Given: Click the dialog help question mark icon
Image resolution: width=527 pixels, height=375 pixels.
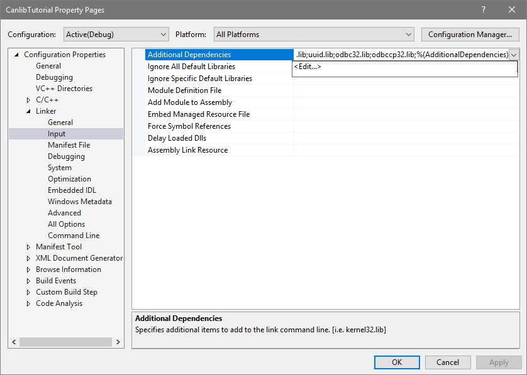Looking at the screenshot, I should (483, 9).
